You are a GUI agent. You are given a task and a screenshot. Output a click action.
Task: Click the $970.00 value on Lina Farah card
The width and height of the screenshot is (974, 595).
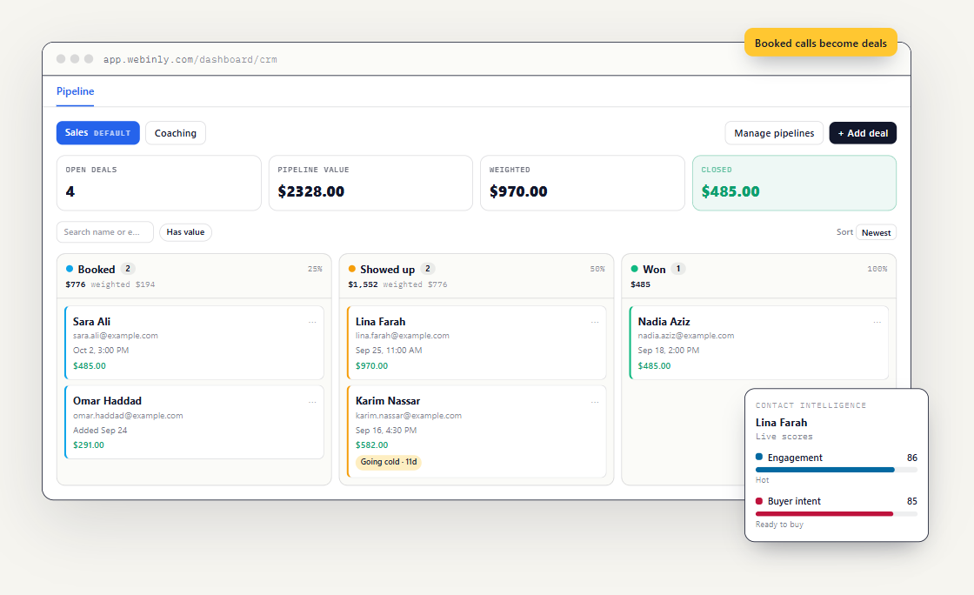point(371,366)
